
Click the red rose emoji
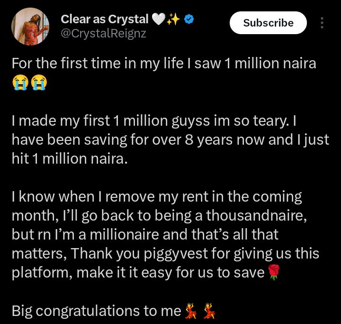click(x=273, y=274)
